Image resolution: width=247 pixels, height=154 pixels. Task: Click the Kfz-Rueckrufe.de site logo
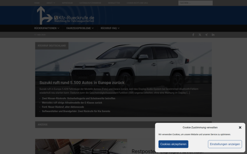point(65,16)
